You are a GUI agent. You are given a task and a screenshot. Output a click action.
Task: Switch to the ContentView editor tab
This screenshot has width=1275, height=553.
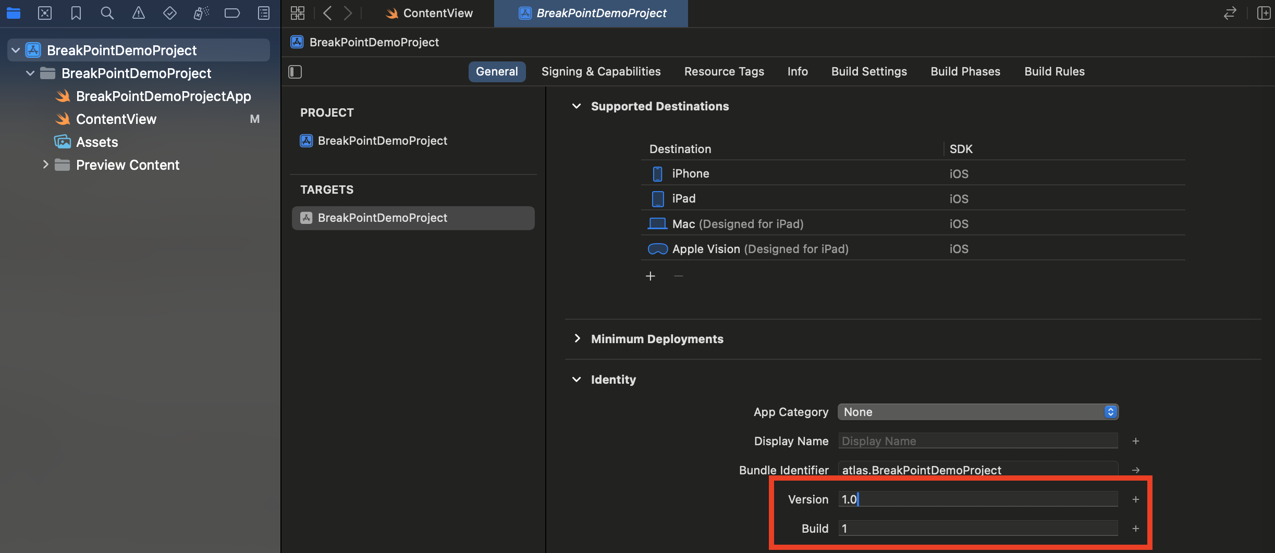tap(429, 14)
